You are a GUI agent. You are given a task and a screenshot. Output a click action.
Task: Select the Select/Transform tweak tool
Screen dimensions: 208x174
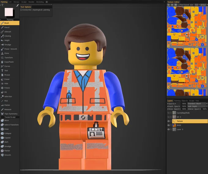click(9, 125)
